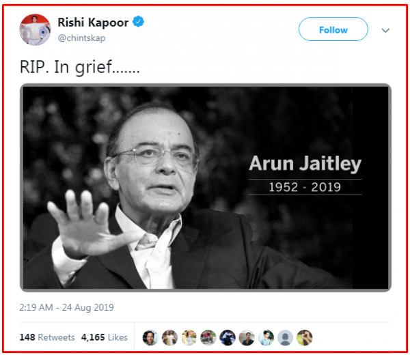View the 4,165 Likes list
410x355 pixels.
[105, 337]
